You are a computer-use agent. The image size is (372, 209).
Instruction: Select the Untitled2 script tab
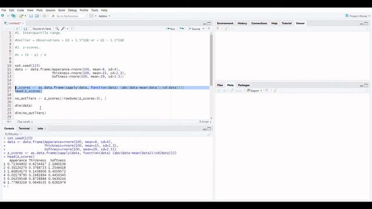[x=15, y=23]
